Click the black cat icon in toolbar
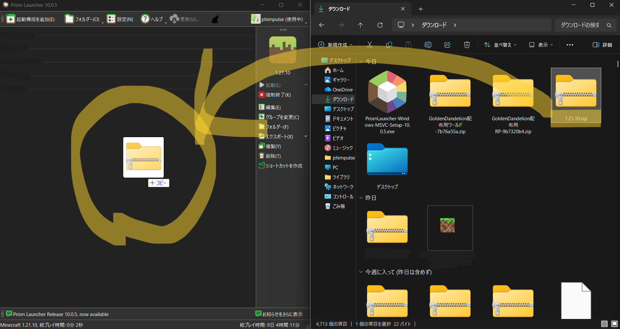620x329 pixels. (215, 19)
